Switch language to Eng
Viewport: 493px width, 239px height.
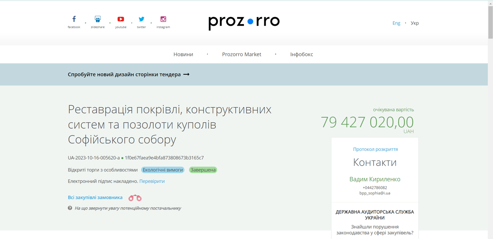point(396,23)
